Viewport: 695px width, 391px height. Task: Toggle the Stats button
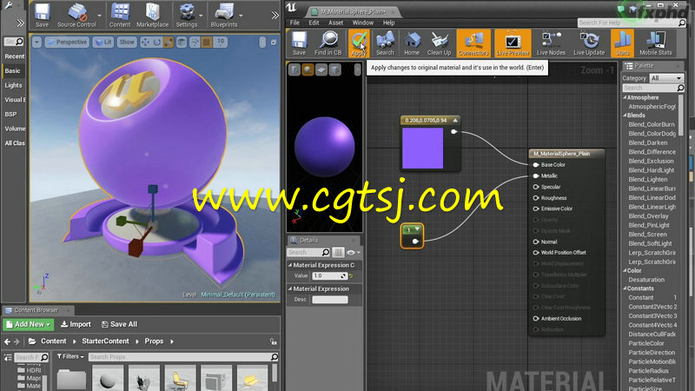click(622, 43)
